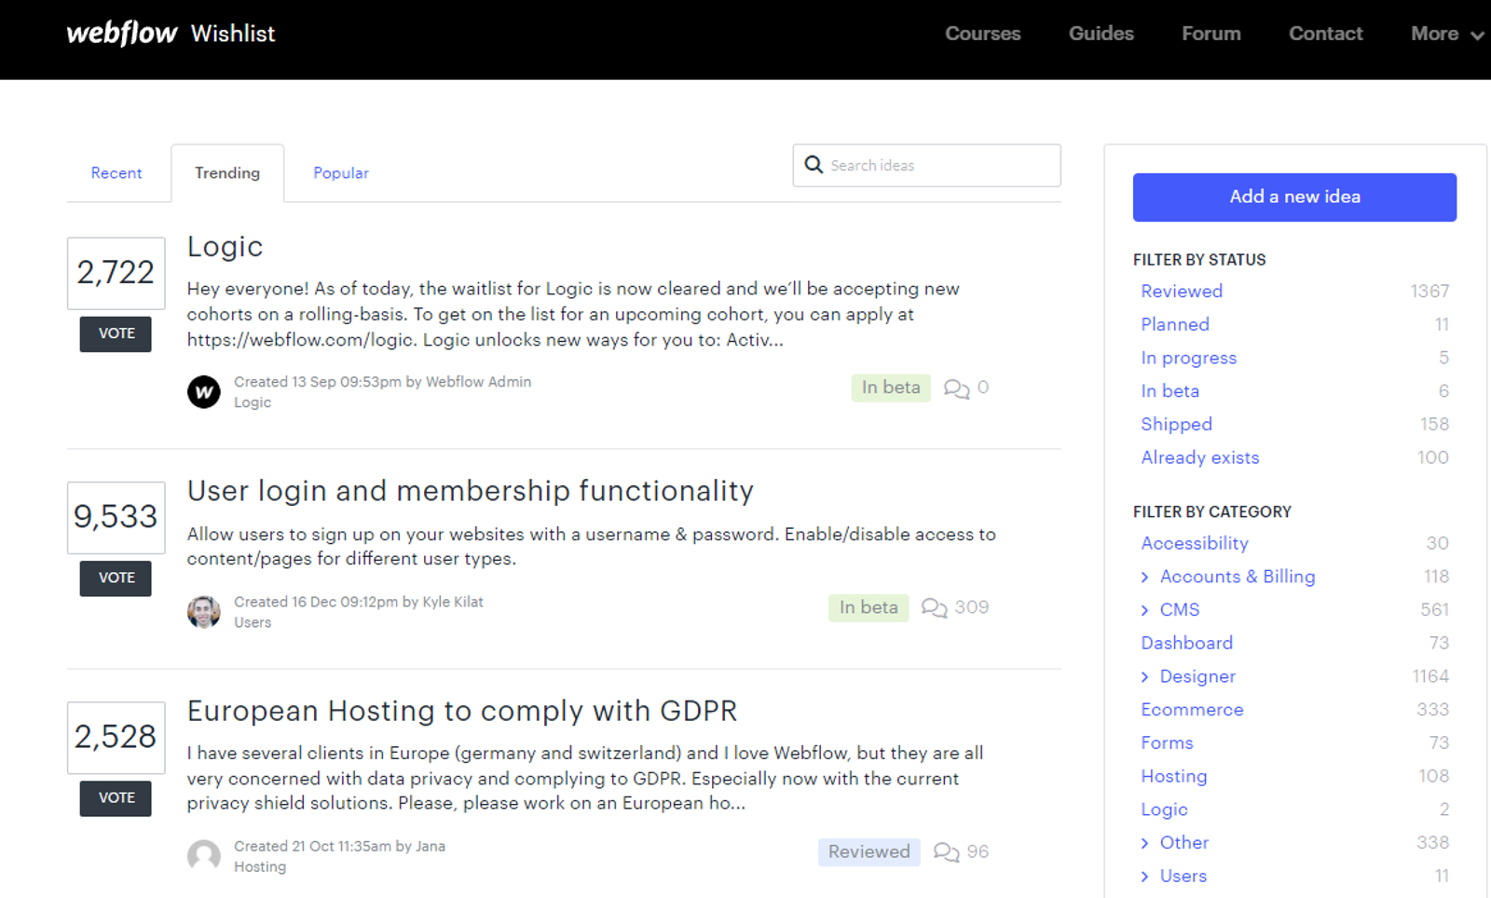1491x898 pixels.
Task: Filter by Planned status
Action: [1175, 325]
